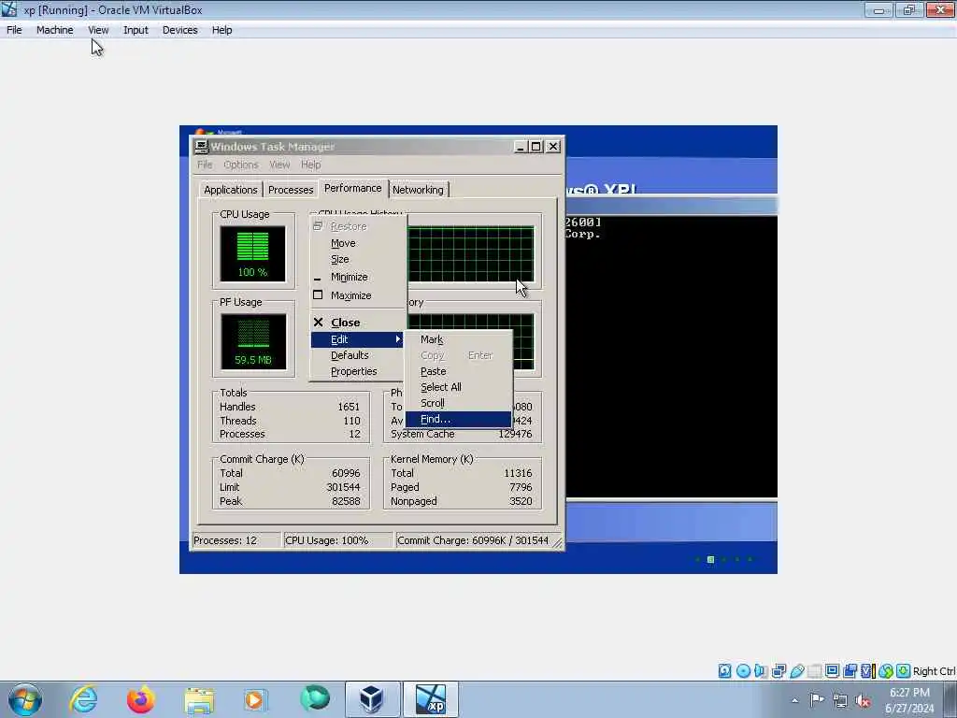Pick Select All in the Edit submenu

(458, 387)
